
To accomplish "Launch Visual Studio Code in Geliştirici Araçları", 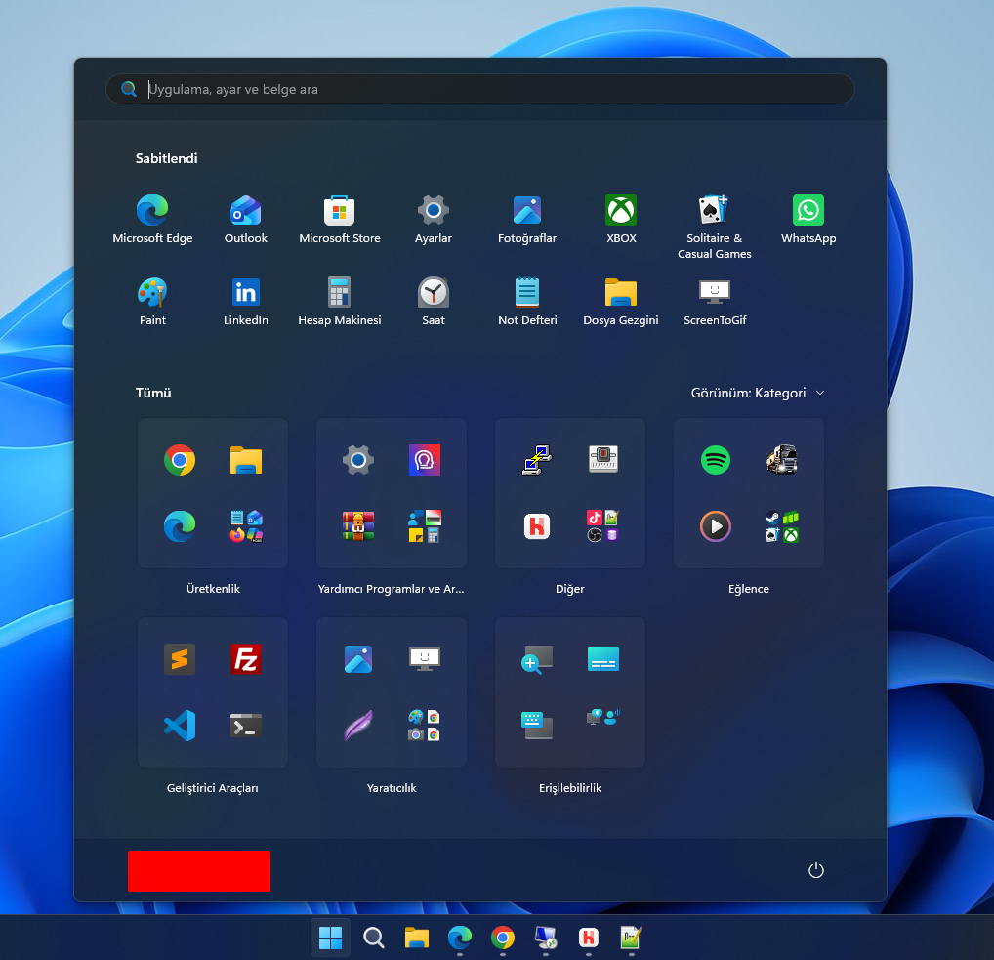I will 180,726.
